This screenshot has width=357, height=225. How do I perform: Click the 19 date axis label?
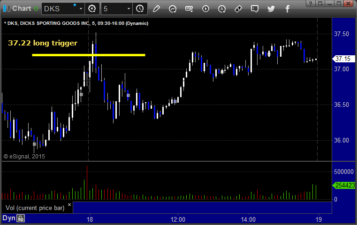(x=319, y=219)
